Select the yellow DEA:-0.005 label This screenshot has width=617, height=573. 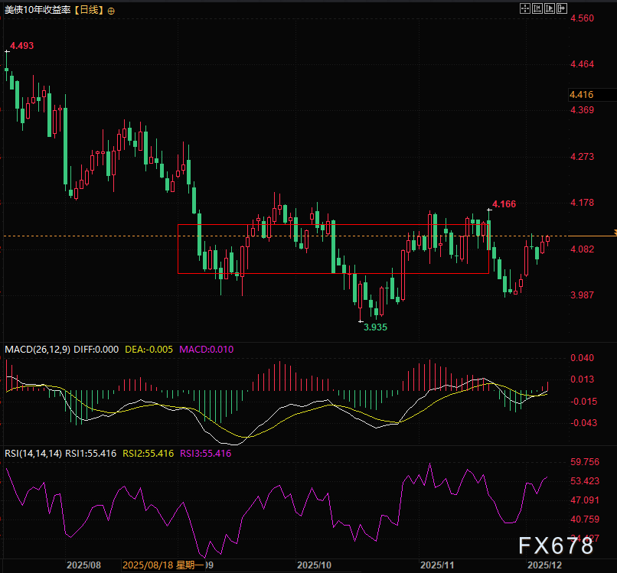pyautogui.click(x=149, y=349)
